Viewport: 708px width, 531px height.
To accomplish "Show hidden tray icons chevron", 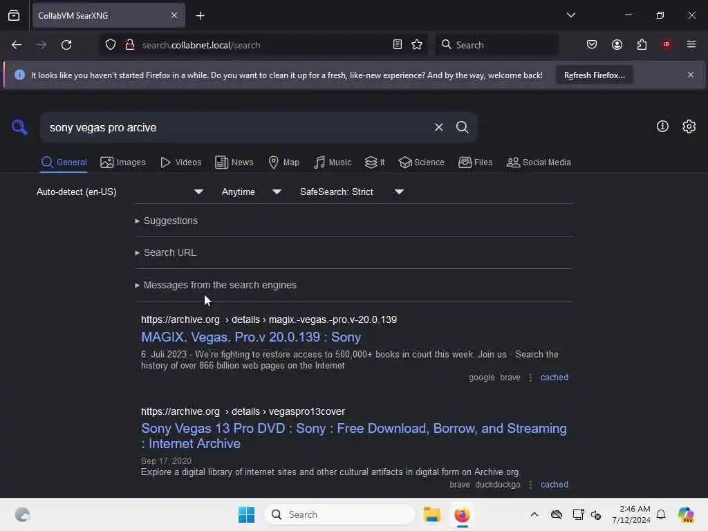I will click(x=534, y=514).
